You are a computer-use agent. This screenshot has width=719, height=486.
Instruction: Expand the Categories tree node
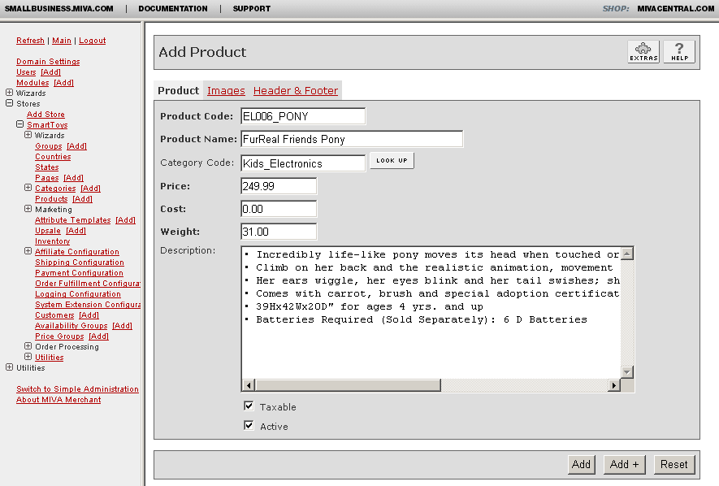[28, 188]
